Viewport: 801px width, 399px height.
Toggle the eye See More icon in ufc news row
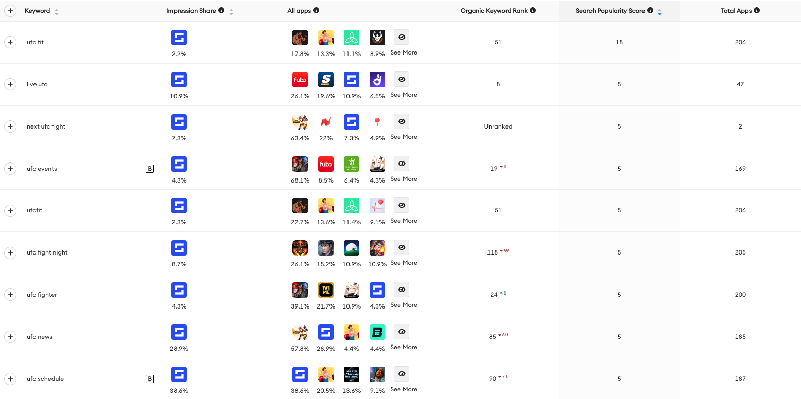[x=402, y=332]
